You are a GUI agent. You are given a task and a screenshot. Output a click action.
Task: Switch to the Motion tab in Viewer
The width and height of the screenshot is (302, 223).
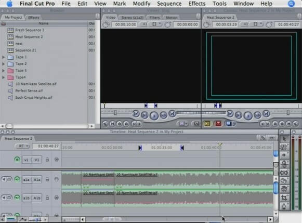(x=172, y=18)
